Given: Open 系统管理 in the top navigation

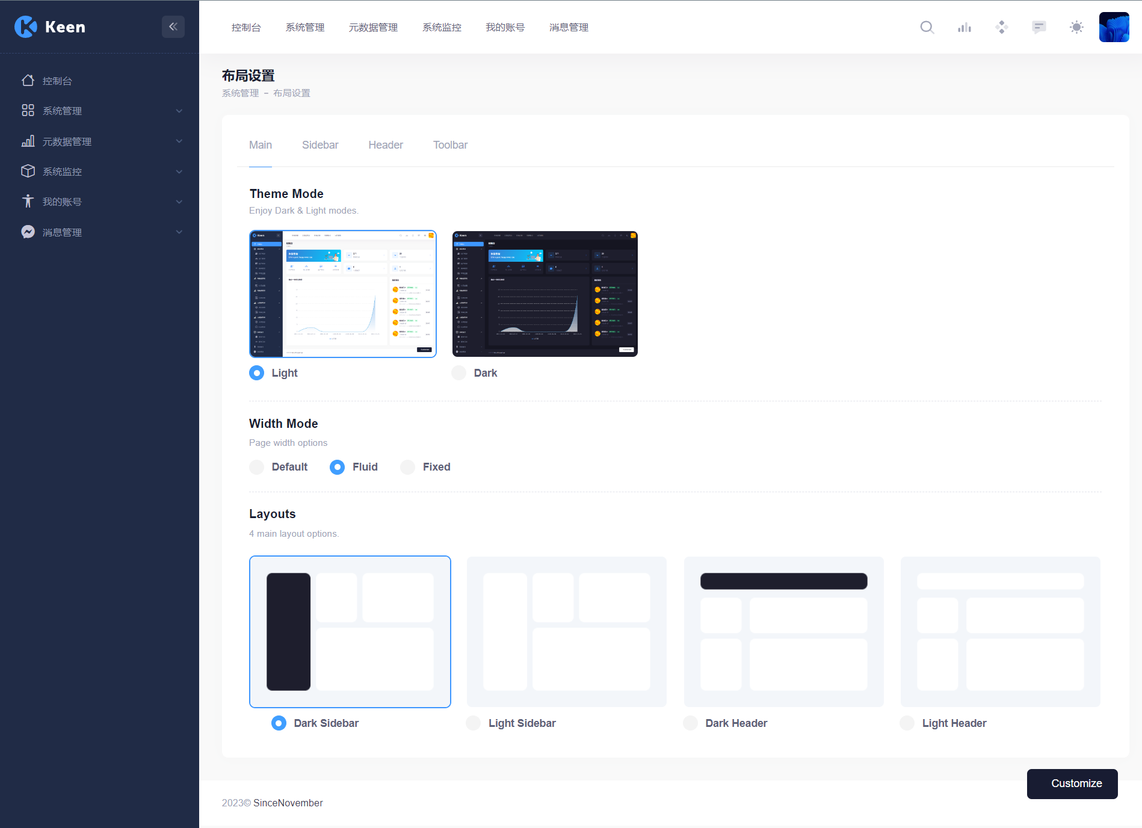Looking at the screenshot, I should (x=305, y=27).
